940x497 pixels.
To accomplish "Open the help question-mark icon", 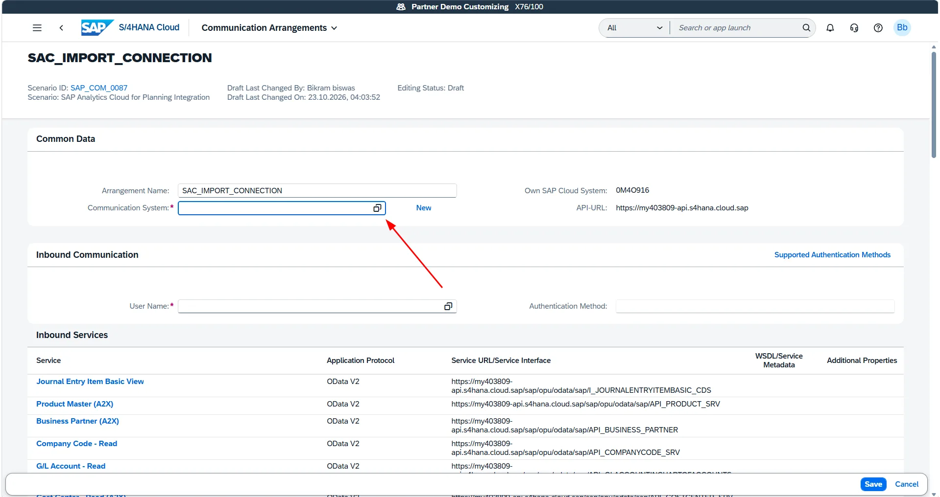I will tap(878, 28).
